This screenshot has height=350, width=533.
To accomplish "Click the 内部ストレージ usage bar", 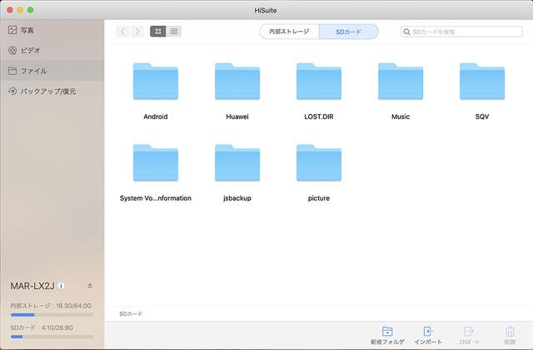I will [x=52, y=315].
